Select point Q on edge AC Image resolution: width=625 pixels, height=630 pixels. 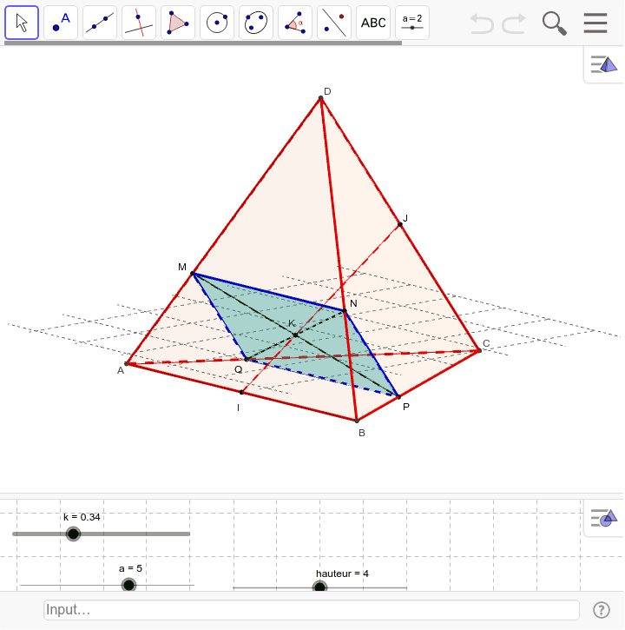247,359
